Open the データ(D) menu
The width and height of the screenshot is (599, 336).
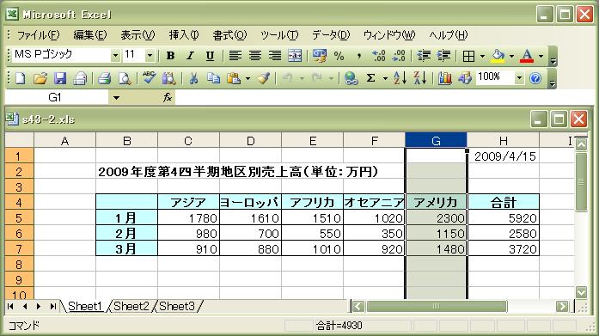pos(331,35)
